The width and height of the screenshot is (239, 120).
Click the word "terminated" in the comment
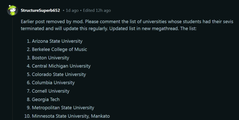click(33, 28)
